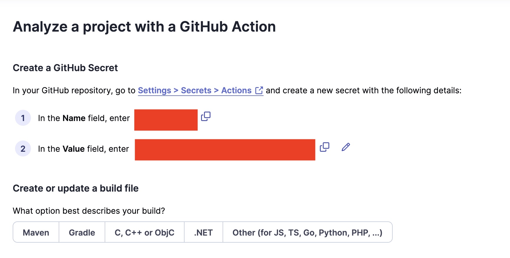Pick Other (for JS, TS, Go, Python, PHP) option
The height and width of the screenshot is (258, 510).
coord(307,233)
